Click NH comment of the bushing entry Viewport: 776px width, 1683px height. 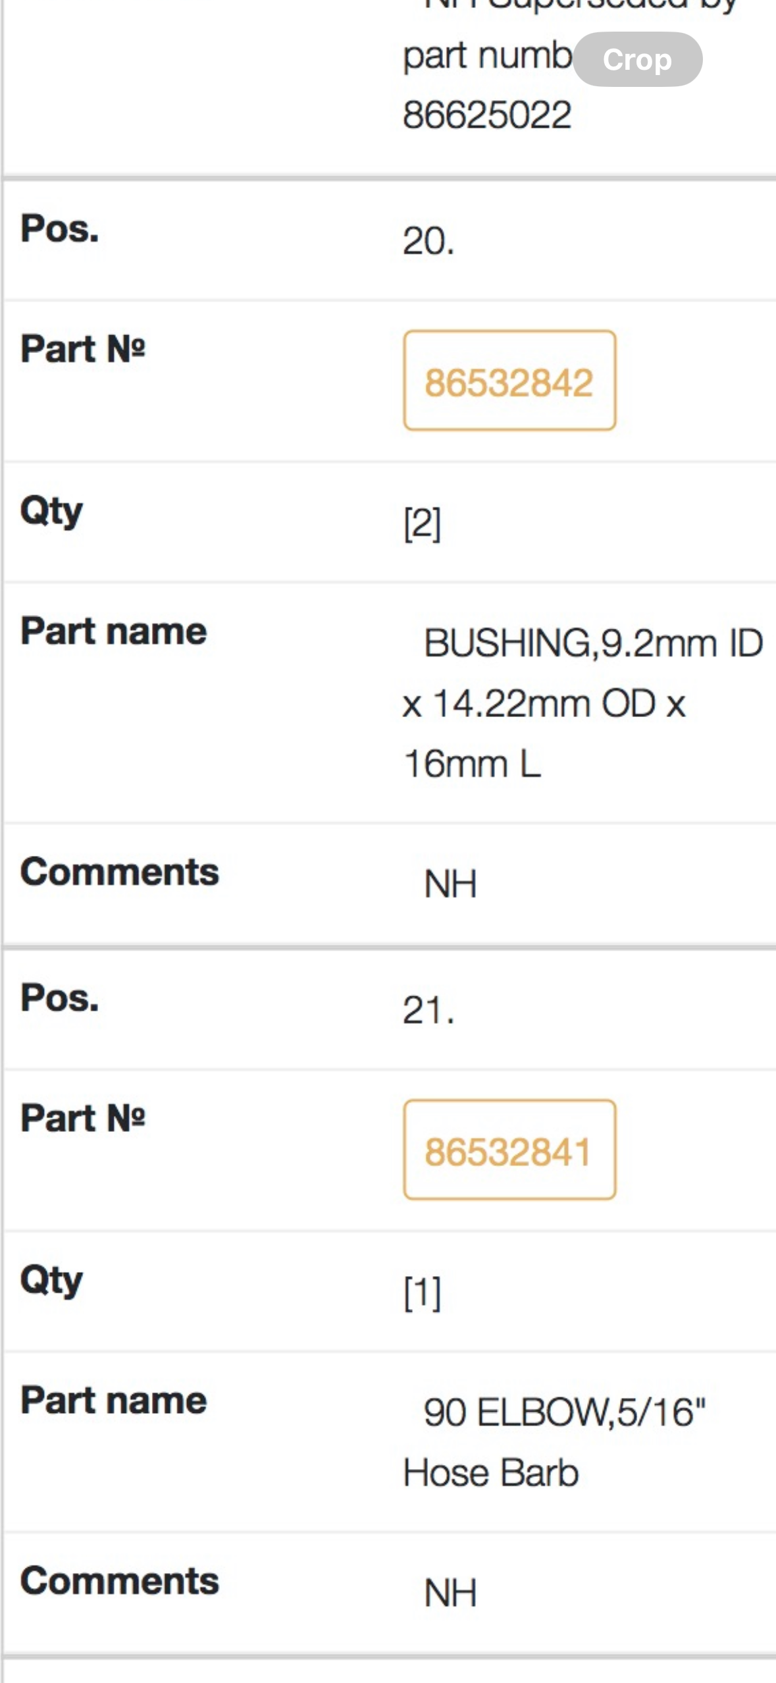[x=450, y=884]
